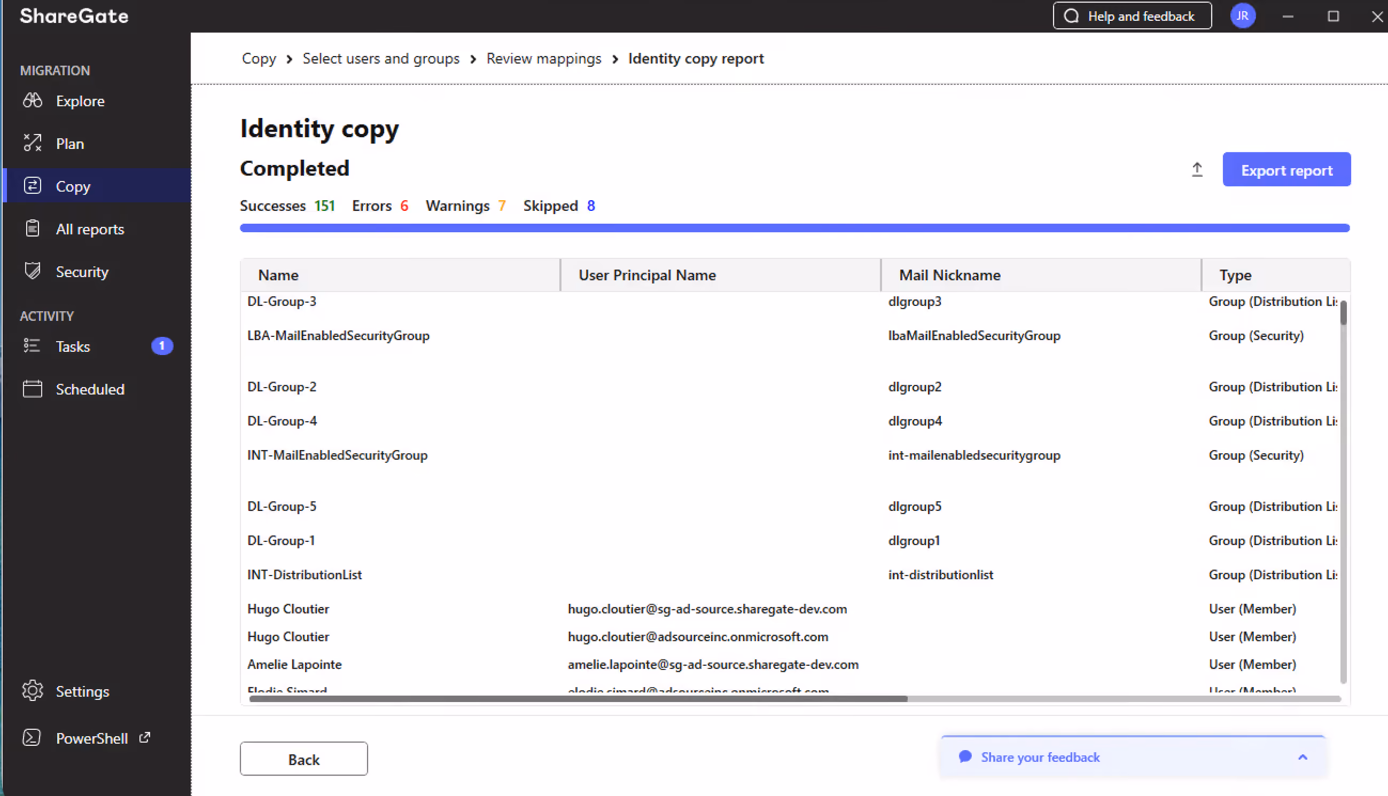This screenshot has width=1388, height=796.
Task: Click the PowerShell external link icon
Action: coord(145,737)
